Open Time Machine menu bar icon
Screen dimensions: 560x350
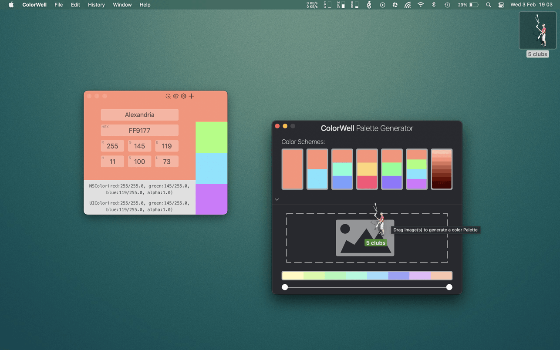447,5
